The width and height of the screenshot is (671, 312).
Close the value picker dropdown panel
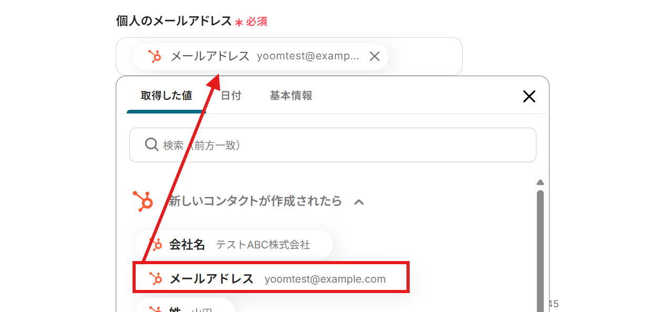pos(528,96)
